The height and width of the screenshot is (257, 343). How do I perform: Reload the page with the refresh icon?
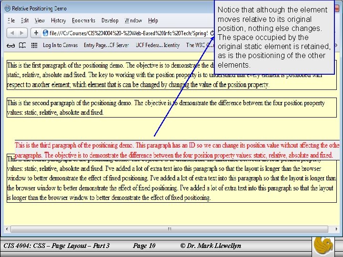click(x=212, y=33)
